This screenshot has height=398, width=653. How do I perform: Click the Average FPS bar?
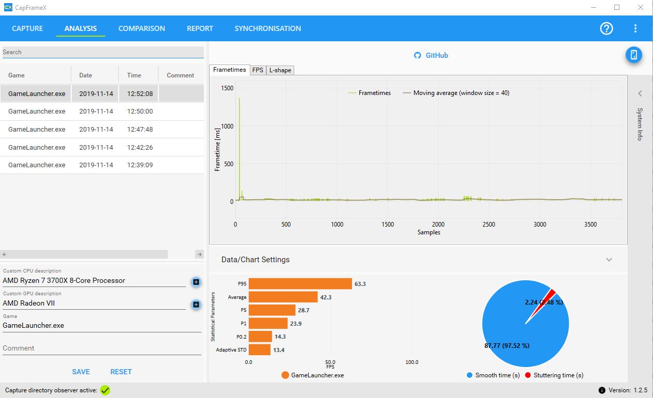click(x=283, y=297)
